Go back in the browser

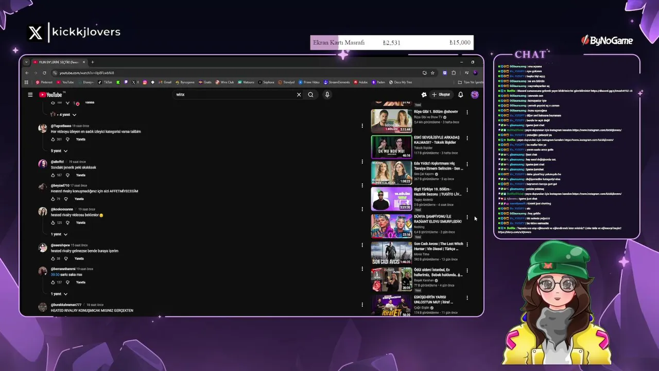(x=27, y=73)
